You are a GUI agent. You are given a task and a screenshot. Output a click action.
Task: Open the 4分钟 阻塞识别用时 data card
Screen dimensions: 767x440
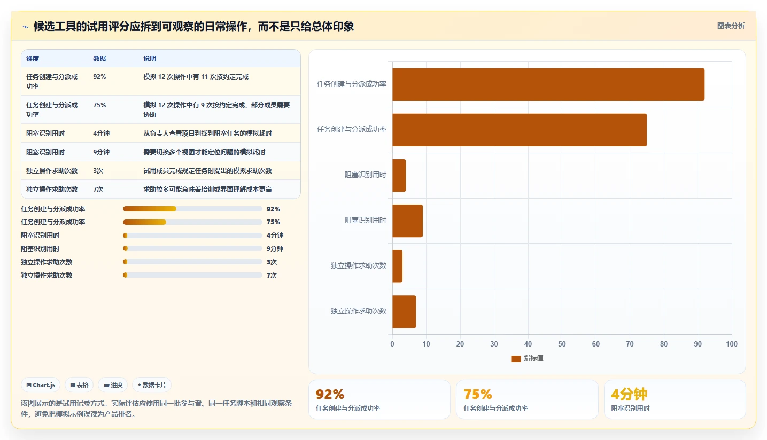675,399
